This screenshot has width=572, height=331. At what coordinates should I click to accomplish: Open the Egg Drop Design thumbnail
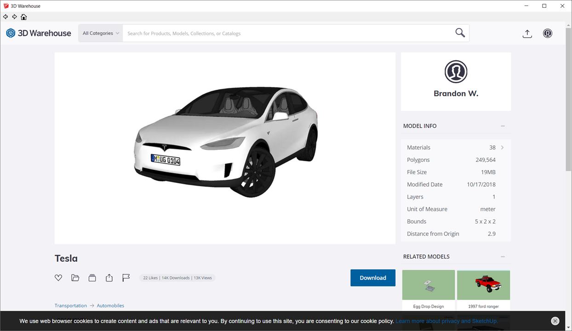point(429,285)
